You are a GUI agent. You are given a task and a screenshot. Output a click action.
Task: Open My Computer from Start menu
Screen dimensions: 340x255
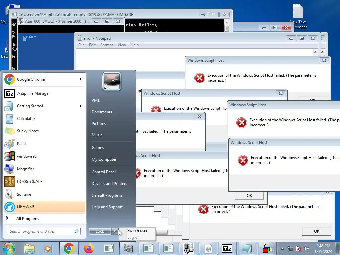(104, 159)
